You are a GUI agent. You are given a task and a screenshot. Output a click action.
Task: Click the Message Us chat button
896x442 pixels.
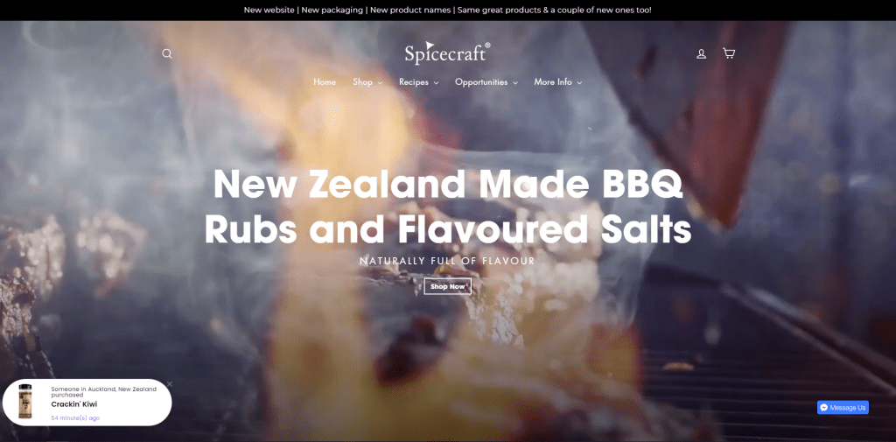coord(843,408)
